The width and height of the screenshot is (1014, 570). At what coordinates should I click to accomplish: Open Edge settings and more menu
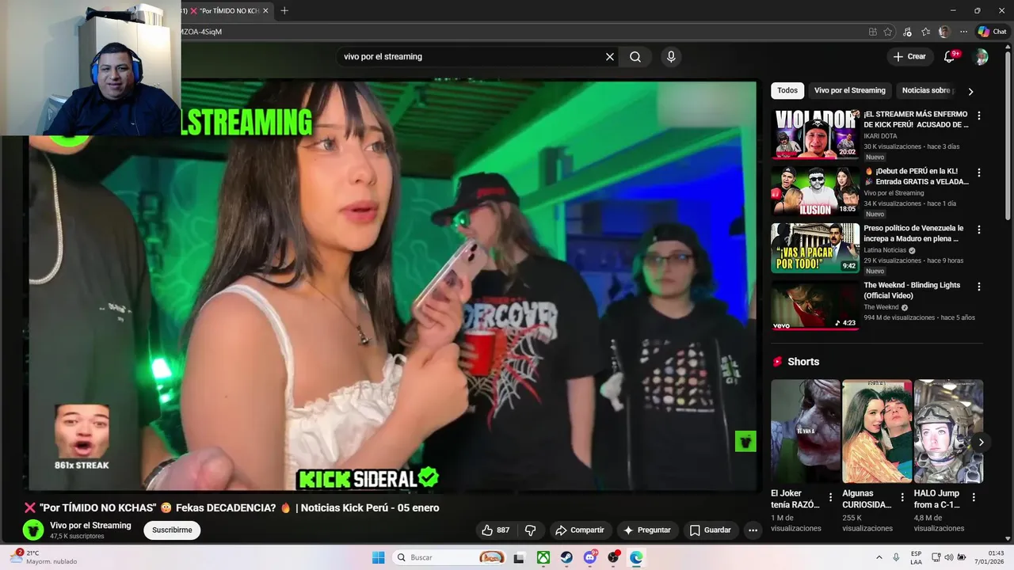point(963,32)
